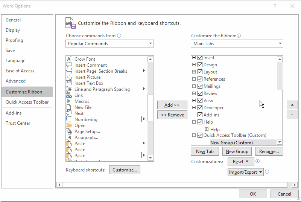Click the Open folder icon
The image size is (301, 202).
pos(69,125)
